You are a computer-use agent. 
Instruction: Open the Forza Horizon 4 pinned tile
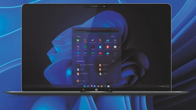coord(93,40)
